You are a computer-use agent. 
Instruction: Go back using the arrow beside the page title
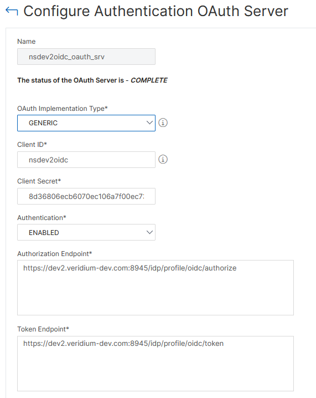[x=12, y=11]
